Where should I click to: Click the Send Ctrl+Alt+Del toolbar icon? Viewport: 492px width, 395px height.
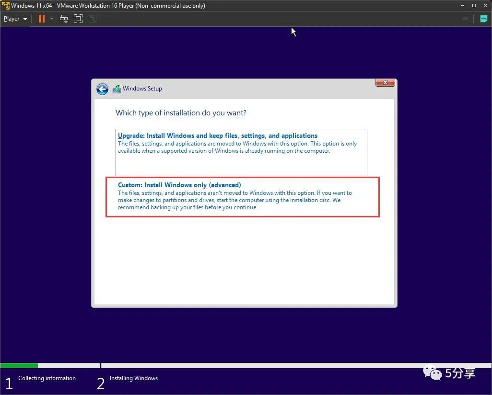64,19
